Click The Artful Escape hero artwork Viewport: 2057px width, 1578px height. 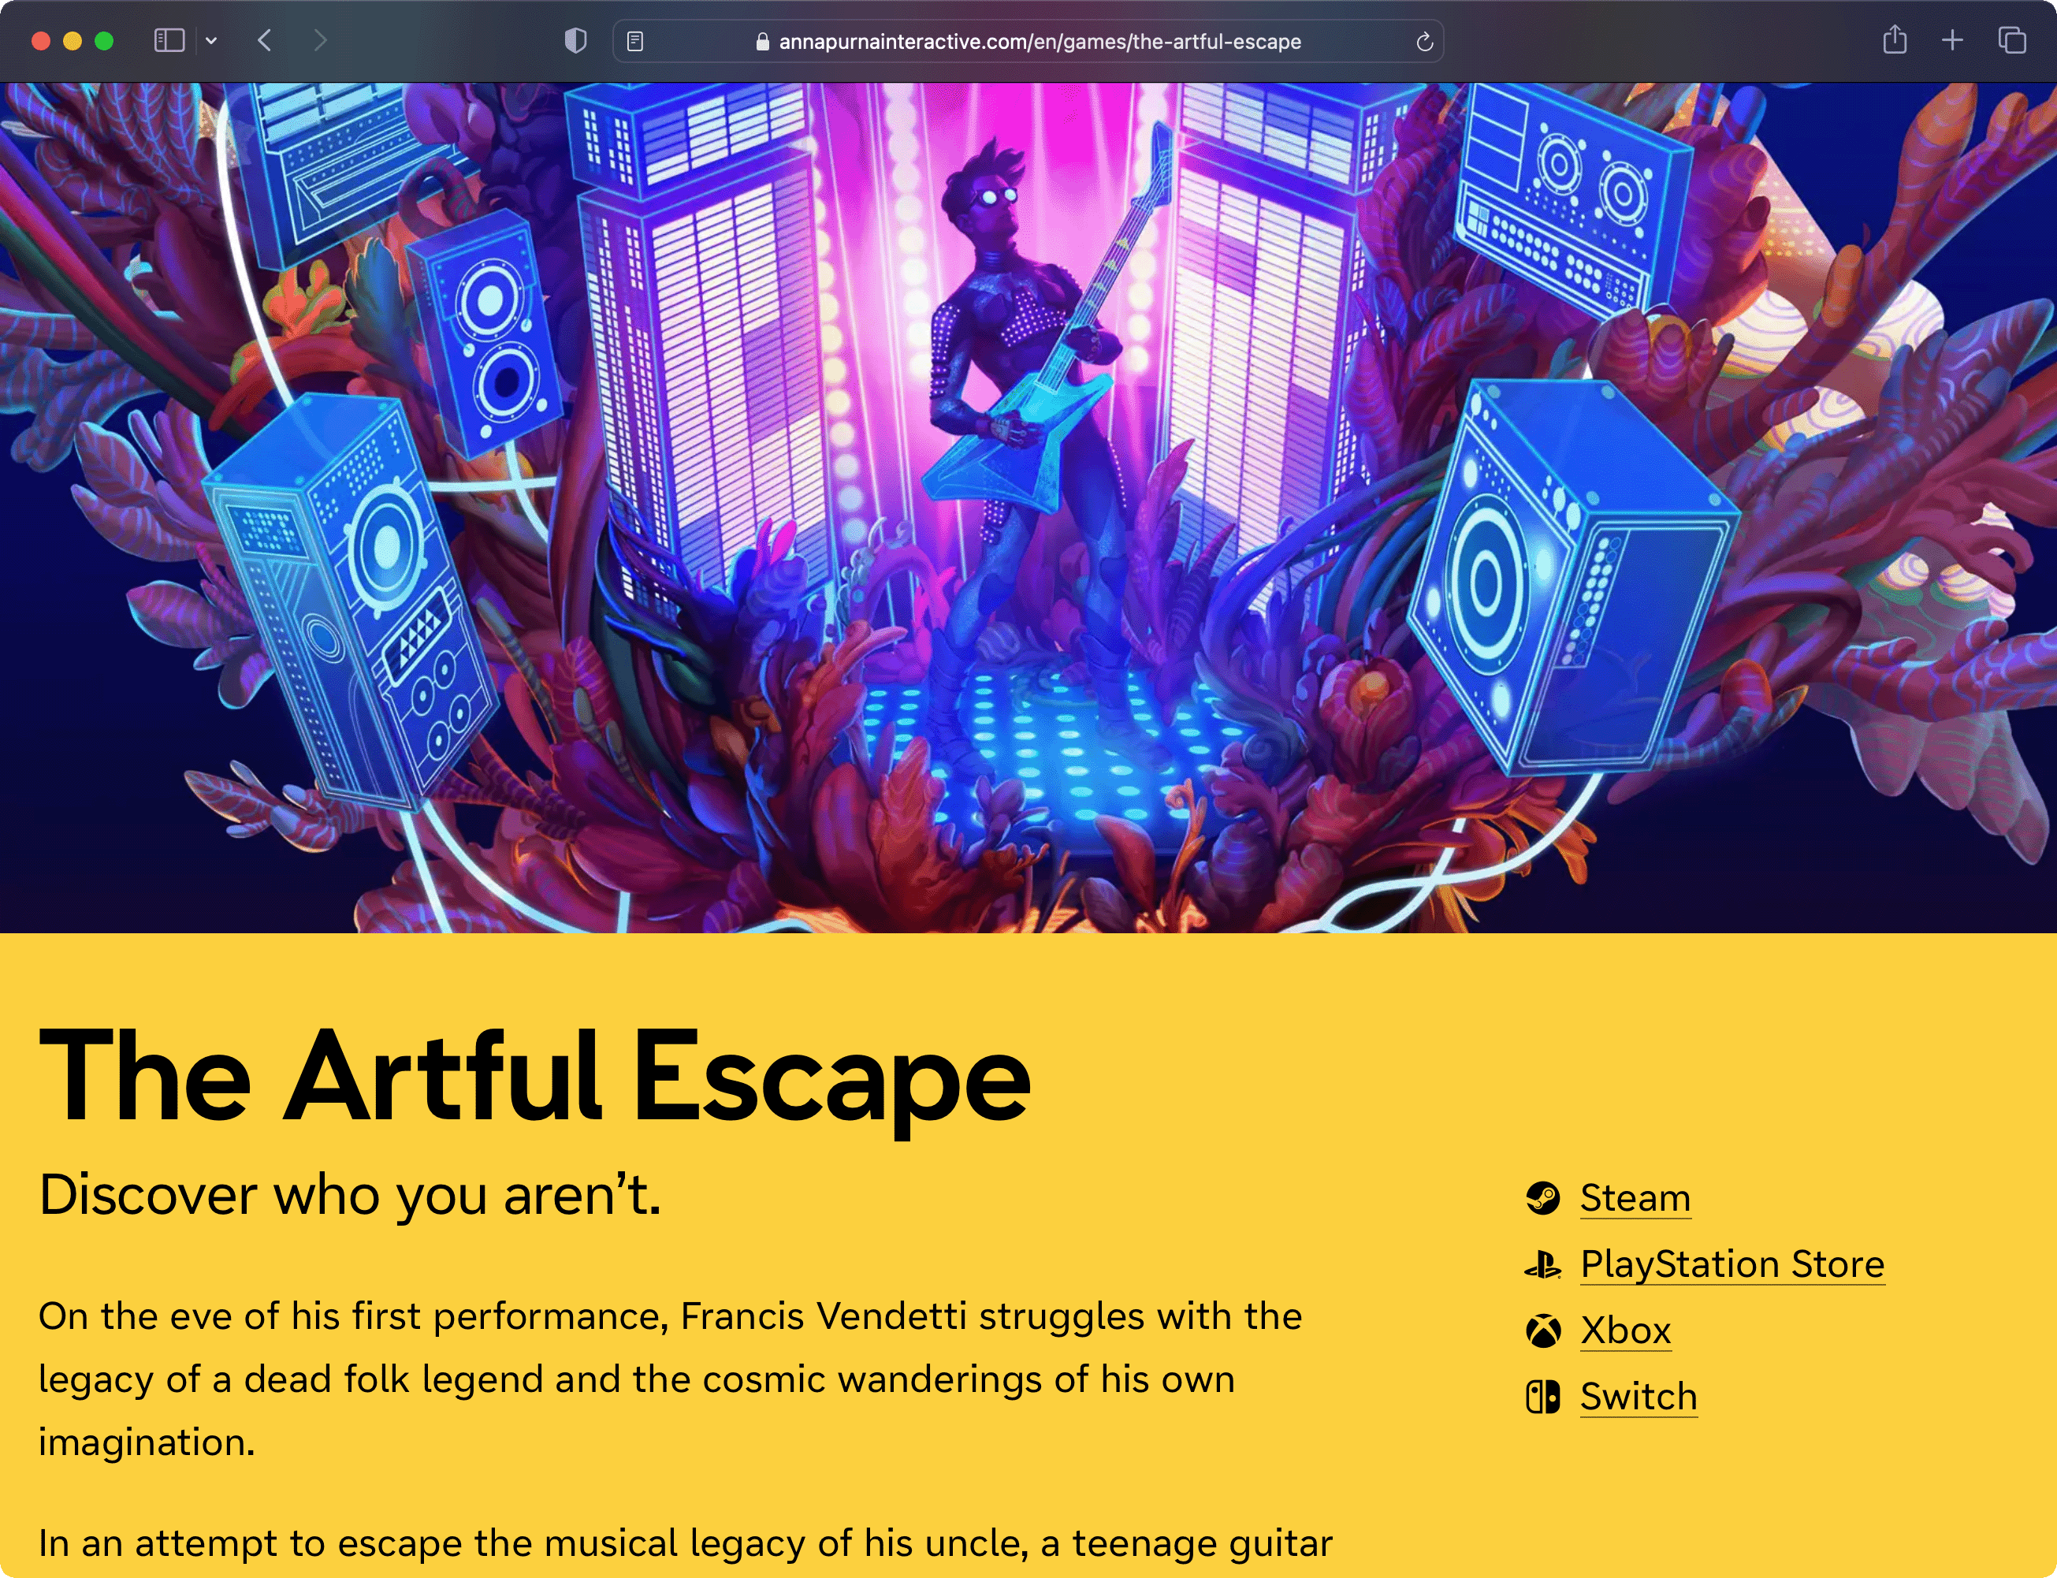1028,508
